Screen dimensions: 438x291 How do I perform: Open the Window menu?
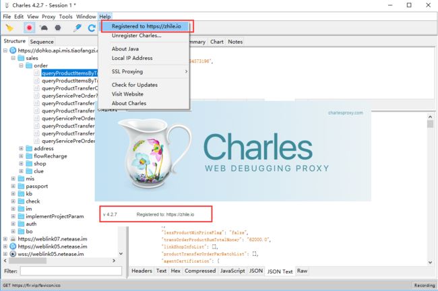[86, 16]
